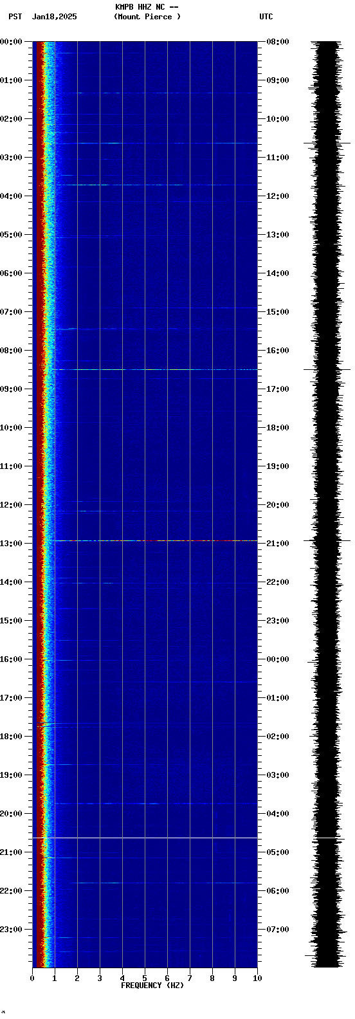Click the 09:00 PST time label
The image size is (355, 1019).
pos(11,389)
